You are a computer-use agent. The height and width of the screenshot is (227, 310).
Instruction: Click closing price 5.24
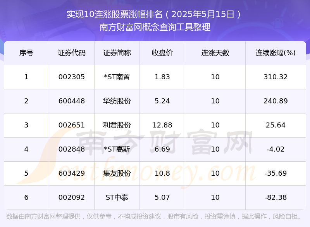(x=162, y=101)
